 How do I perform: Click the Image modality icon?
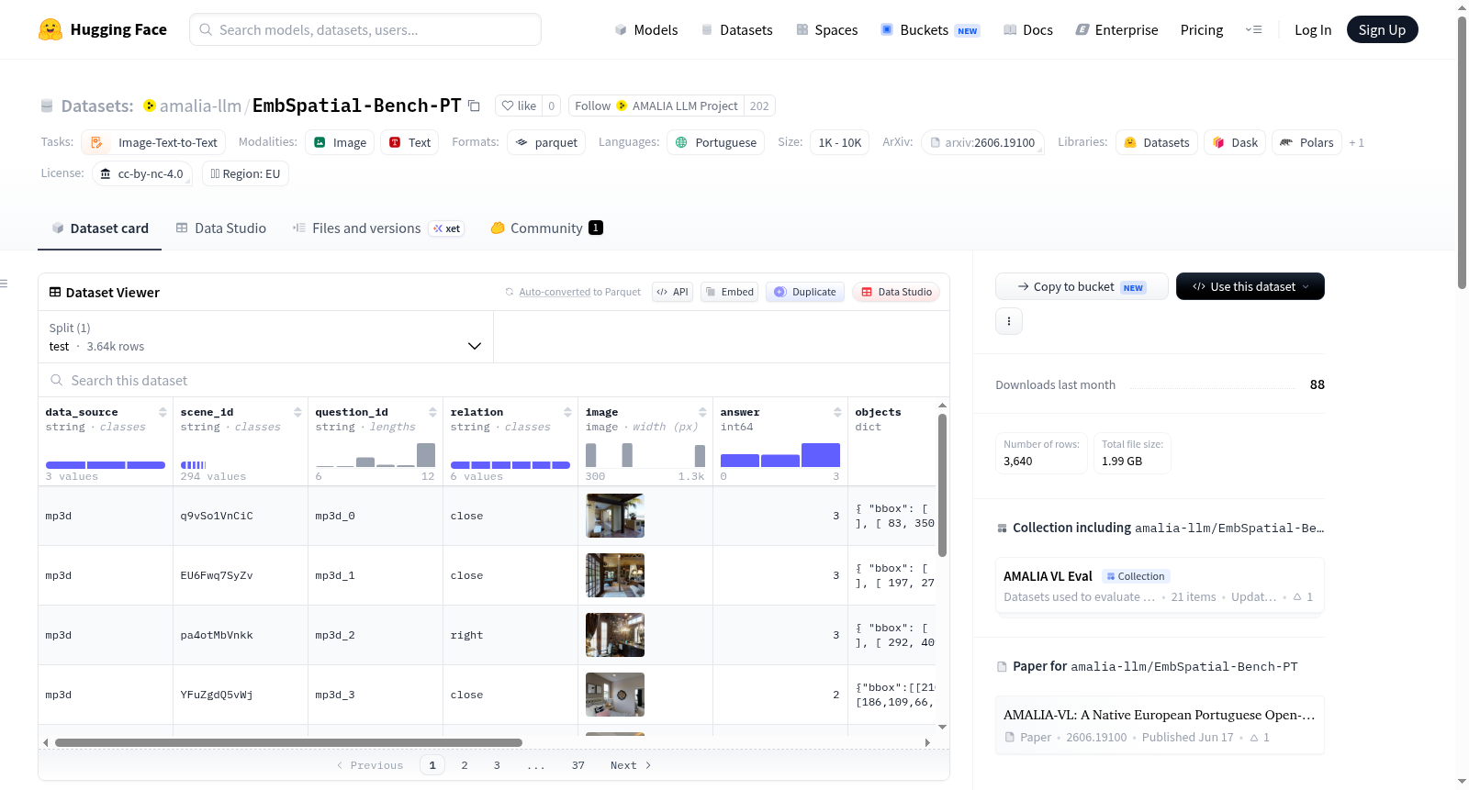[x=320, y=142]
